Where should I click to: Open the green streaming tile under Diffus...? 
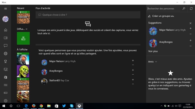pos(23,38)
